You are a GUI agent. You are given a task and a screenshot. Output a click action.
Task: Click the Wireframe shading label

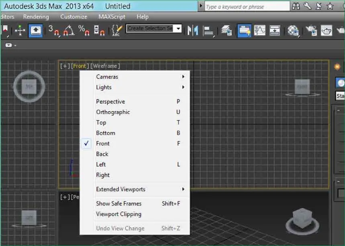(x=105, y=66)
